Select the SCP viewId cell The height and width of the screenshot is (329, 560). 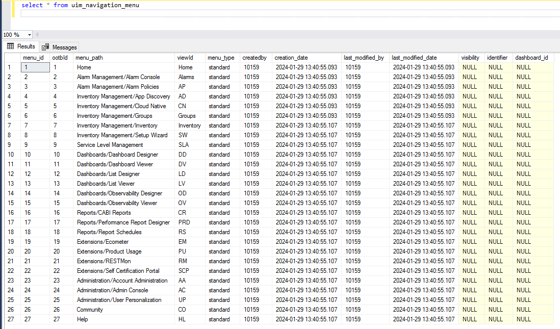tap(184, 271)
